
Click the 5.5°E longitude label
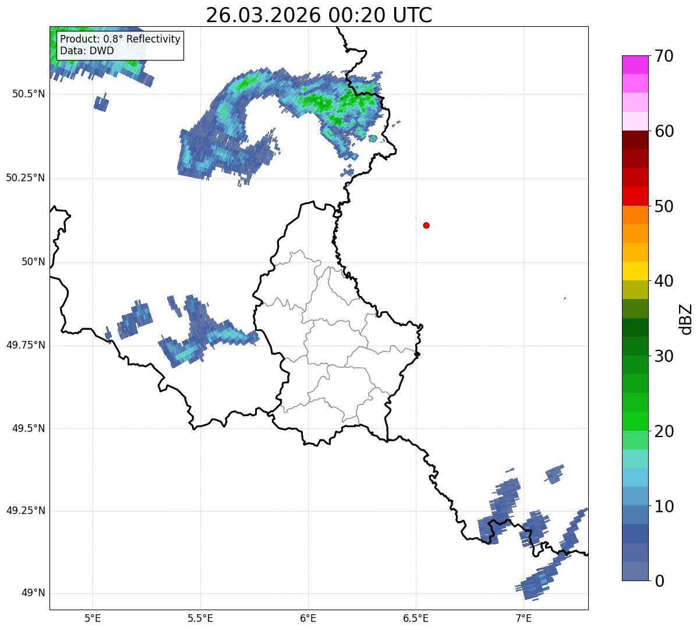200,618
